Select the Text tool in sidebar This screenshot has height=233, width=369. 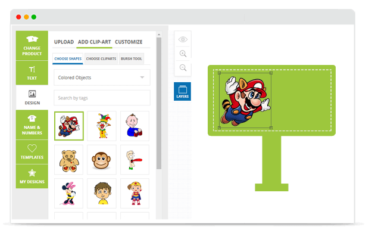[32, 73]
